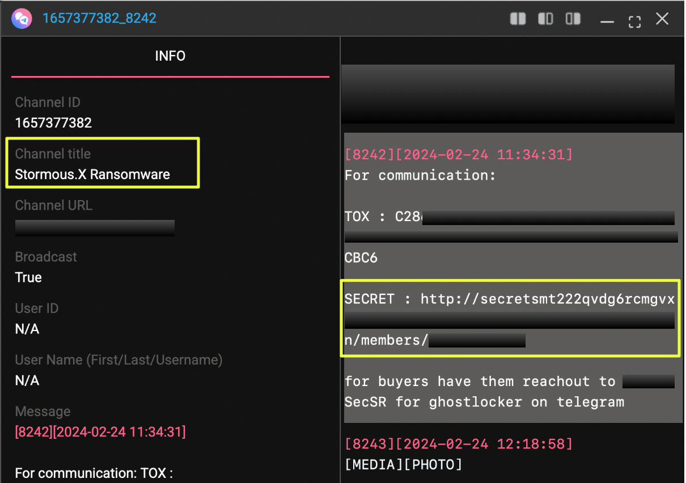Close the message viewer window
This screenshot has width=686, height=483.
pos(662,19)
